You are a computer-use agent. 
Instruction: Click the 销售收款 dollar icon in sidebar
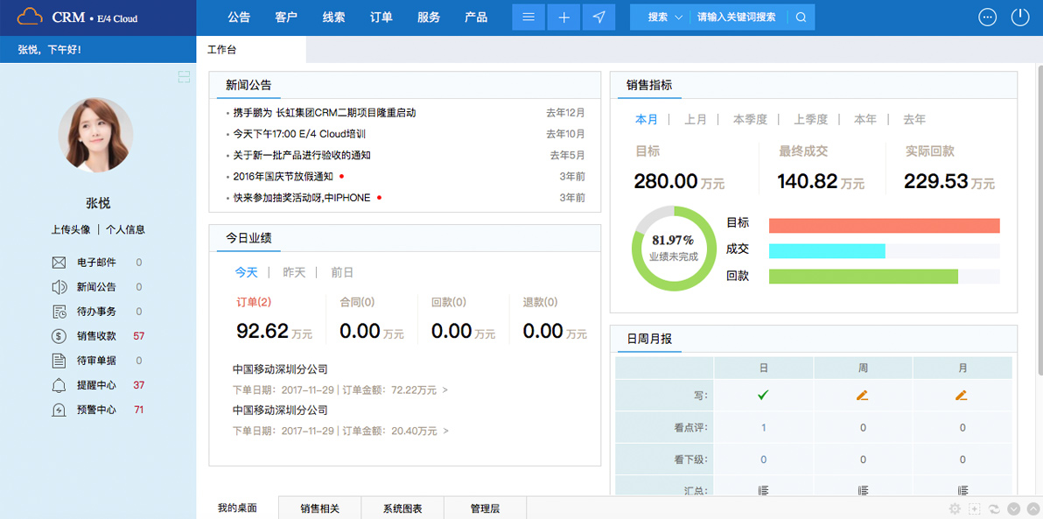point(58,335)
